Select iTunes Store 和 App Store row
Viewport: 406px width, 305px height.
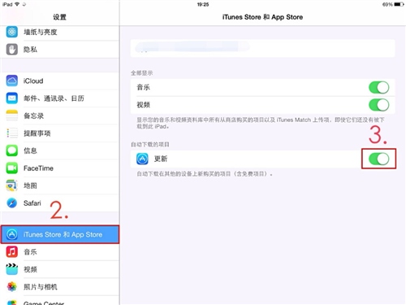[59, 234]
